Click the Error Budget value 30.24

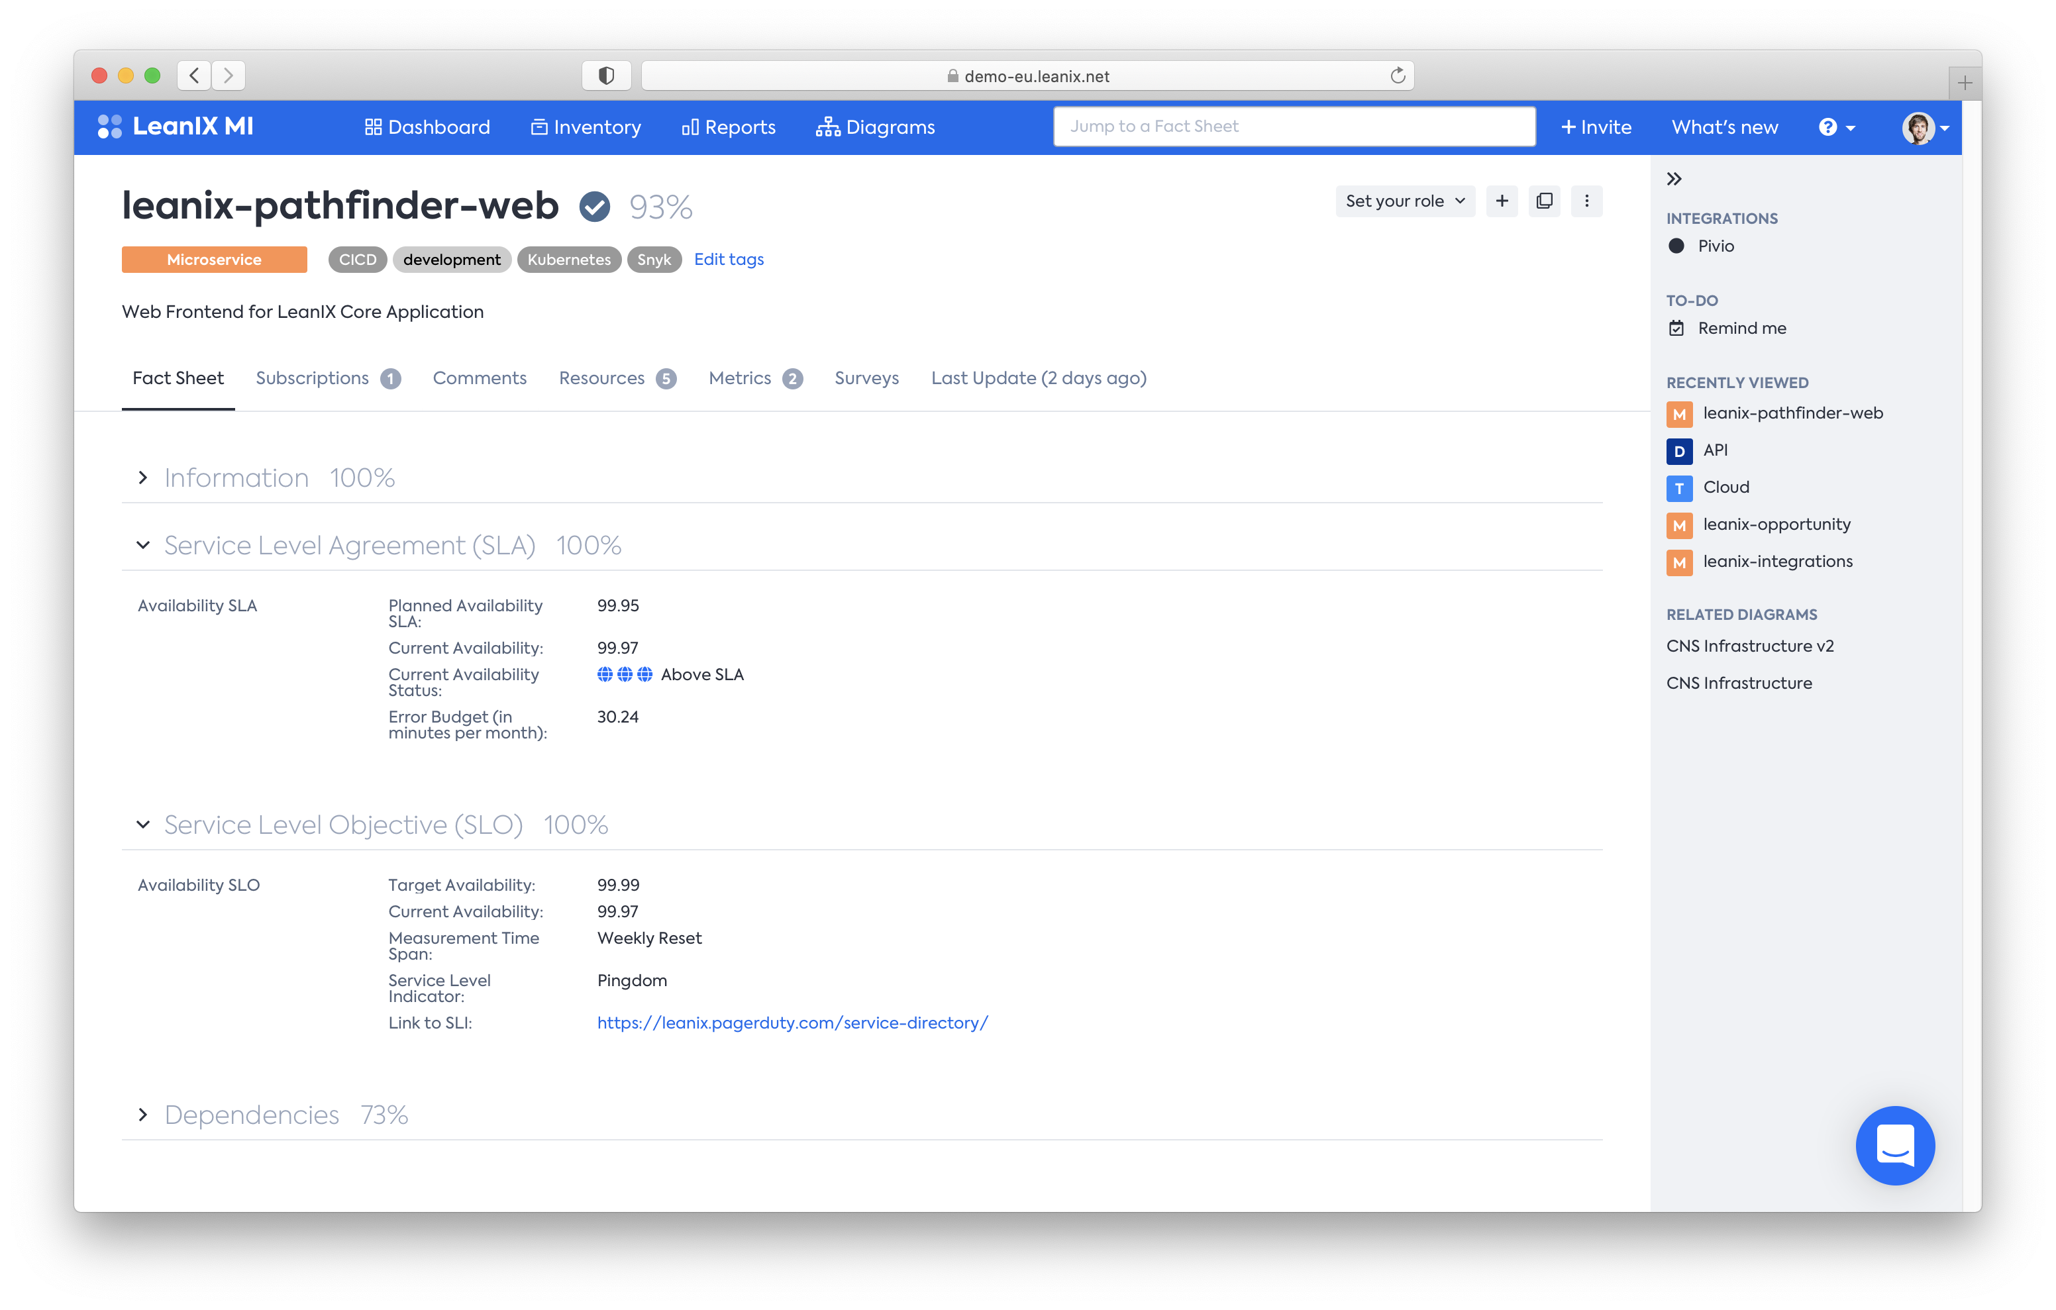pos(617,717)
